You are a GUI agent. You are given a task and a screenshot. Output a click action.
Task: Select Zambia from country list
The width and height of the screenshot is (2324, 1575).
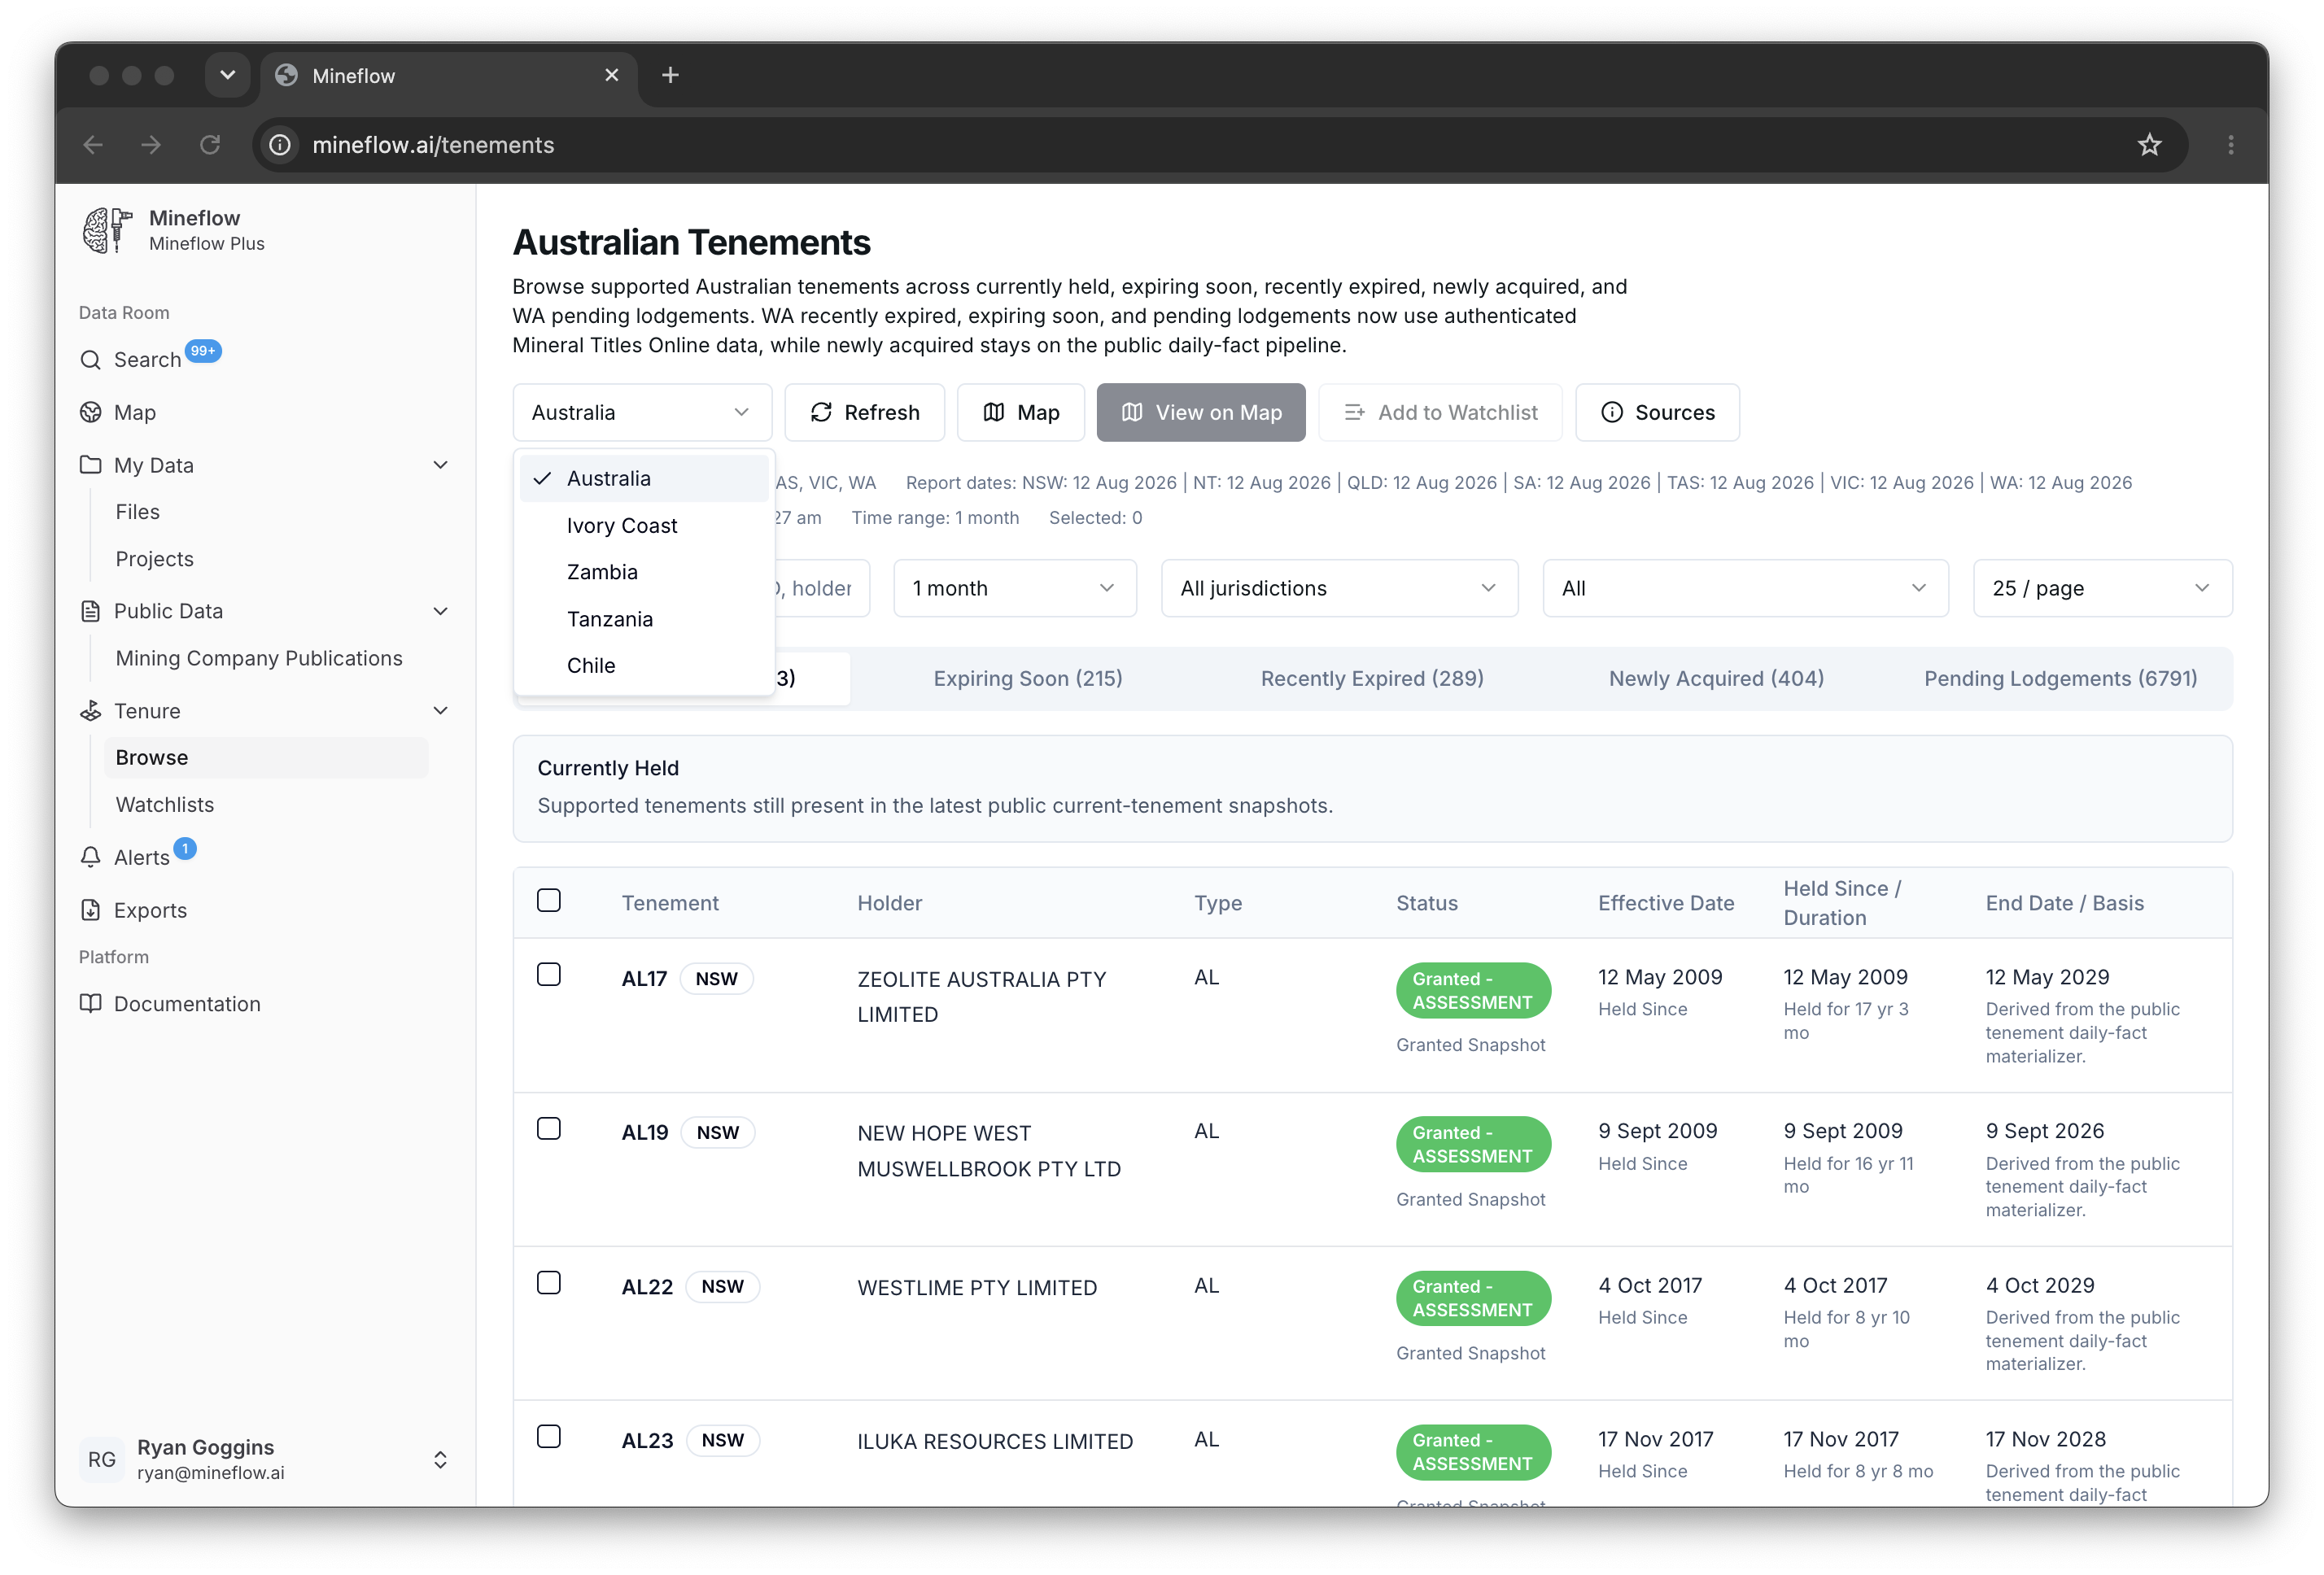click(643, 572)
